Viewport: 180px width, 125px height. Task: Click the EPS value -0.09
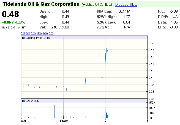coord(174,27)
